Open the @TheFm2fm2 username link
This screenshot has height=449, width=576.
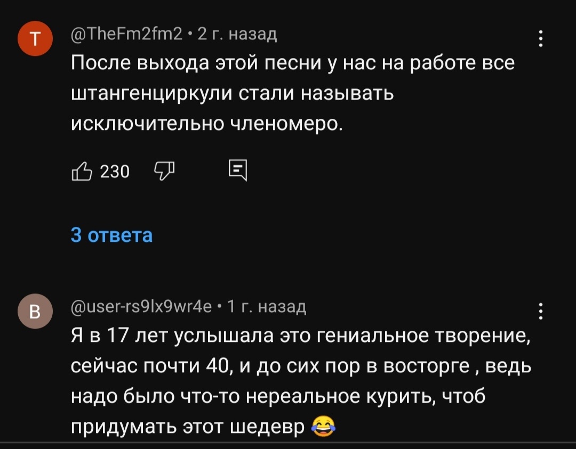125,35
